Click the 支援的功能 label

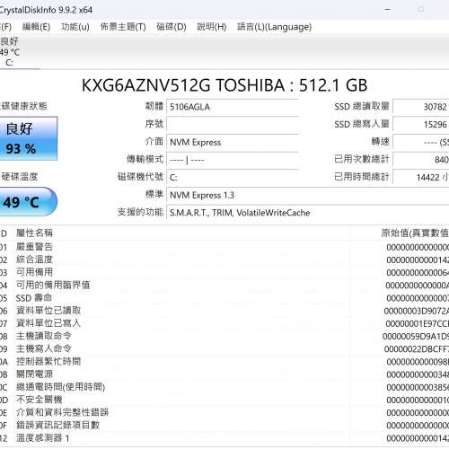tap(140, 212)
